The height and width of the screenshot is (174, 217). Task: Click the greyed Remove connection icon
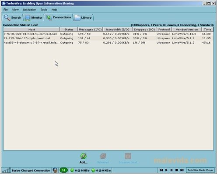pos(103,156)
